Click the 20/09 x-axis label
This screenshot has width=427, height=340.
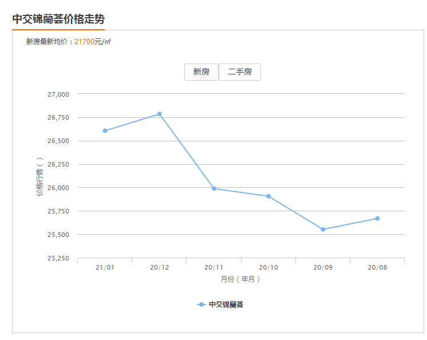click(323, 267)
